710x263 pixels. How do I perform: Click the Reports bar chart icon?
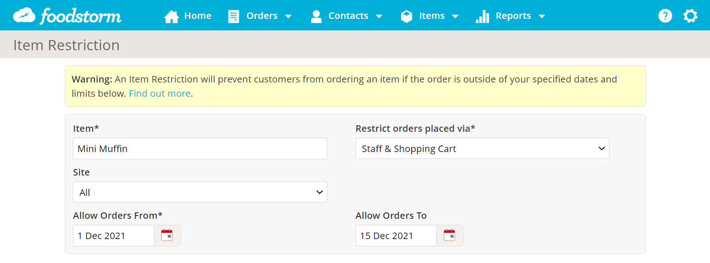[482, 17]
